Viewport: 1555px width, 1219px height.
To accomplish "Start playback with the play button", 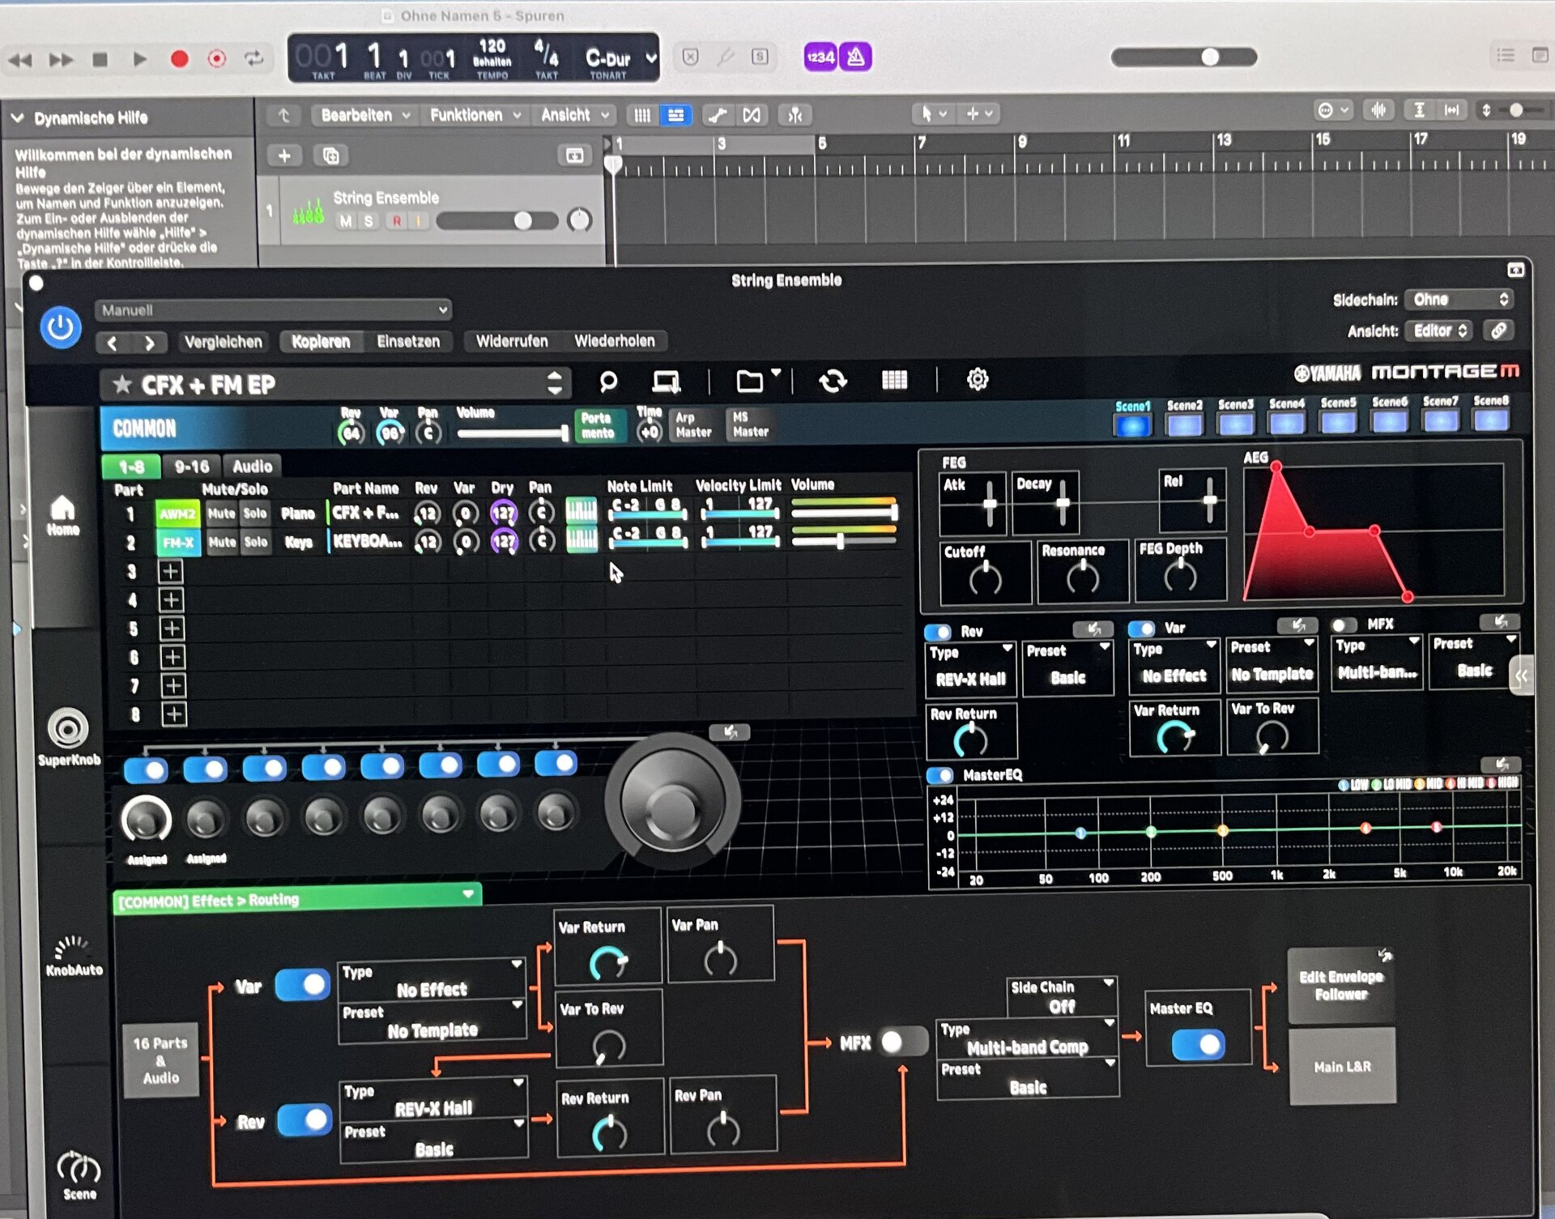I will tap(139, 58).
